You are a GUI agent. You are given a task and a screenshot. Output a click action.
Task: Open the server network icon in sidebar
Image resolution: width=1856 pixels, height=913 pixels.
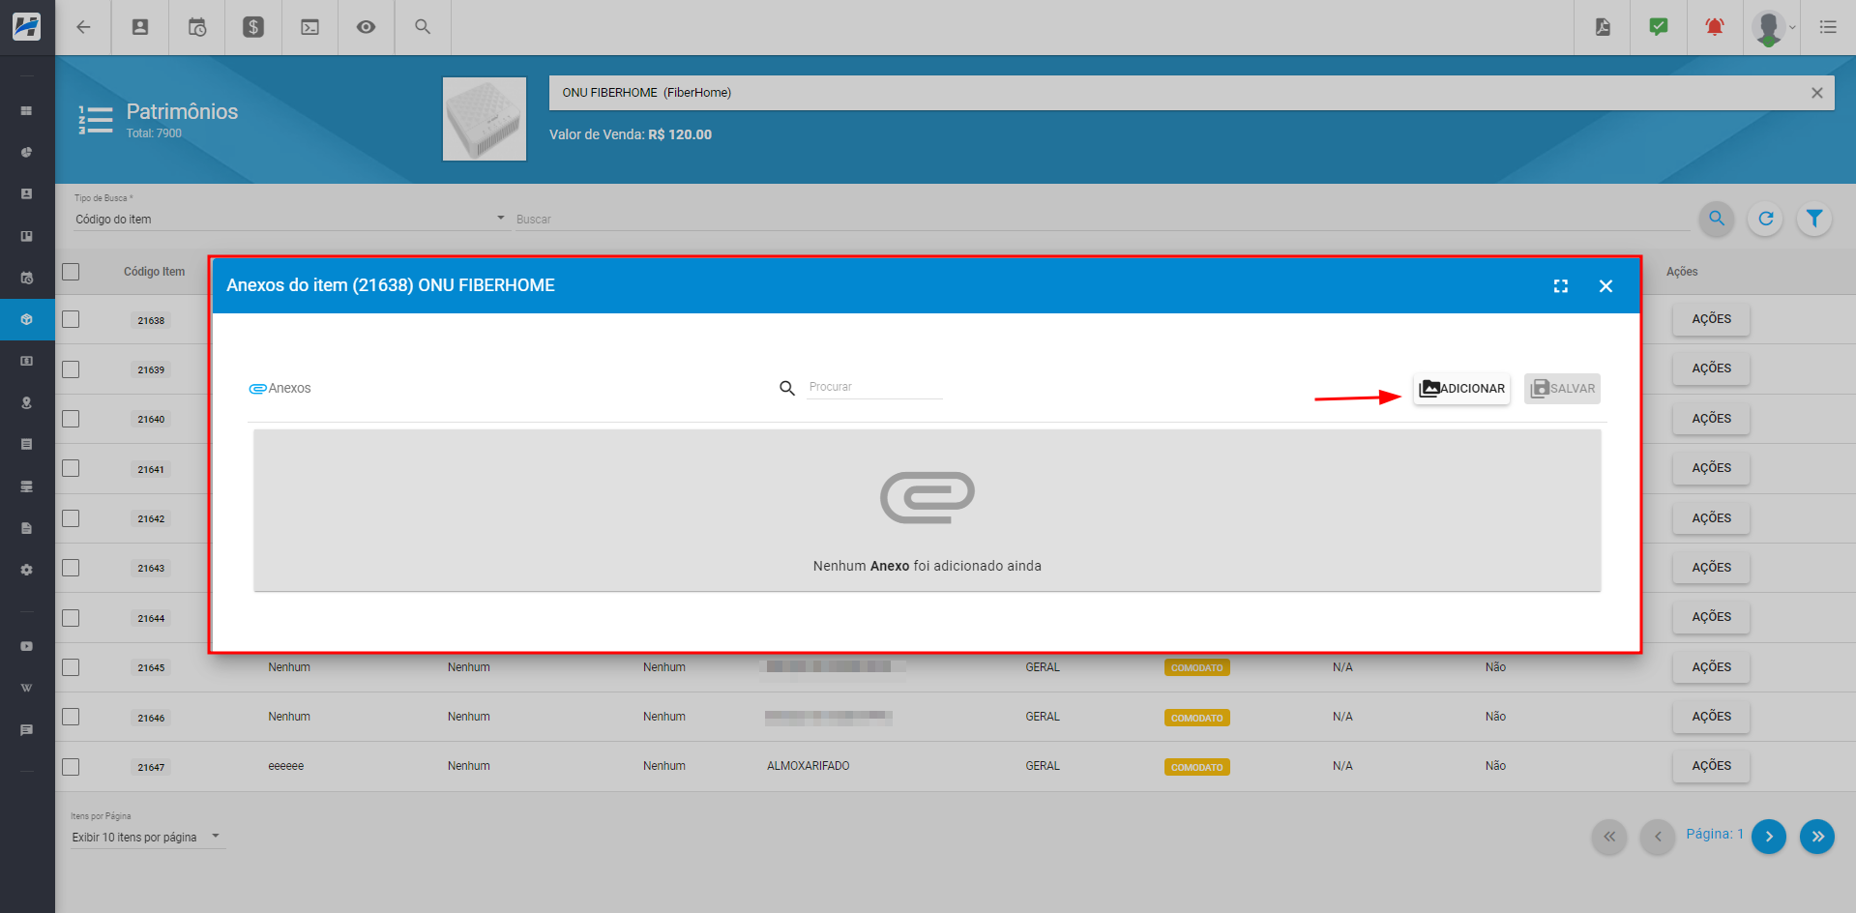[27, 486]
